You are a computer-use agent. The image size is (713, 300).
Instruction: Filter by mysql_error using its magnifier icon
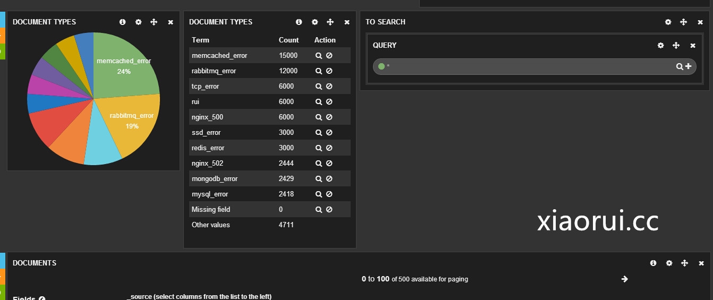318,194
